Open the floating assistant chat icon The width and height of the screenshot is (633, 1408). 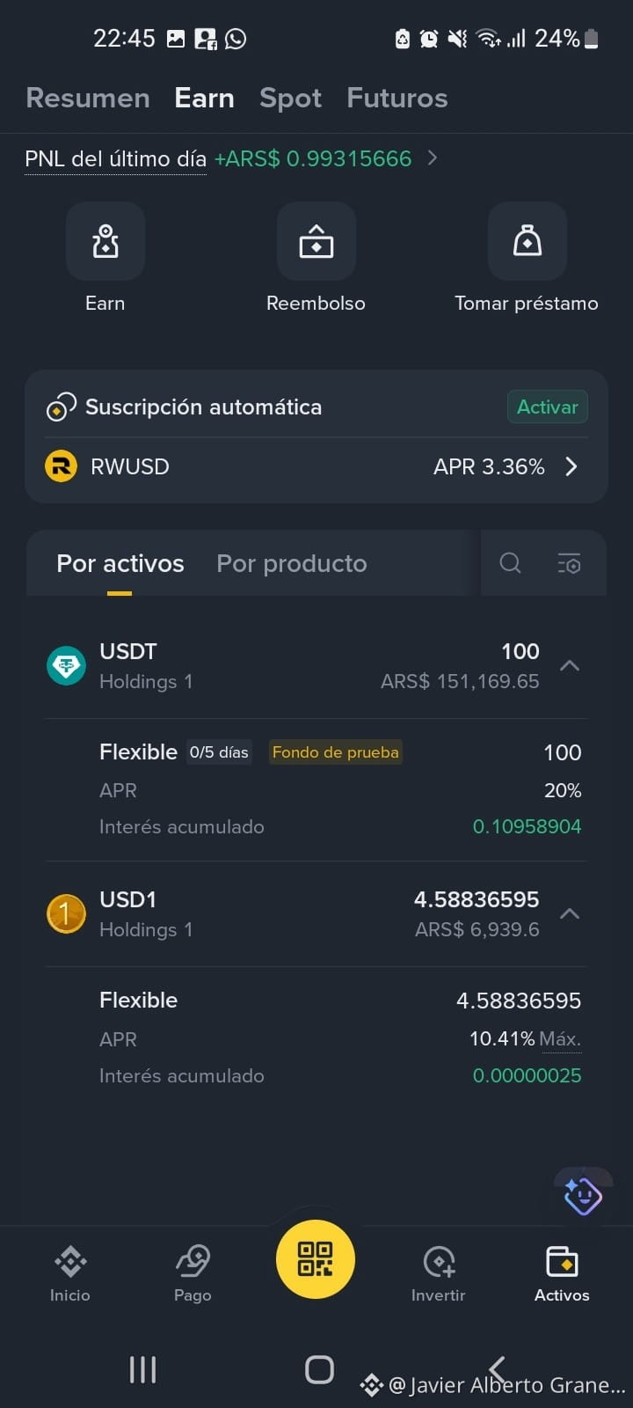point(582,1196)
